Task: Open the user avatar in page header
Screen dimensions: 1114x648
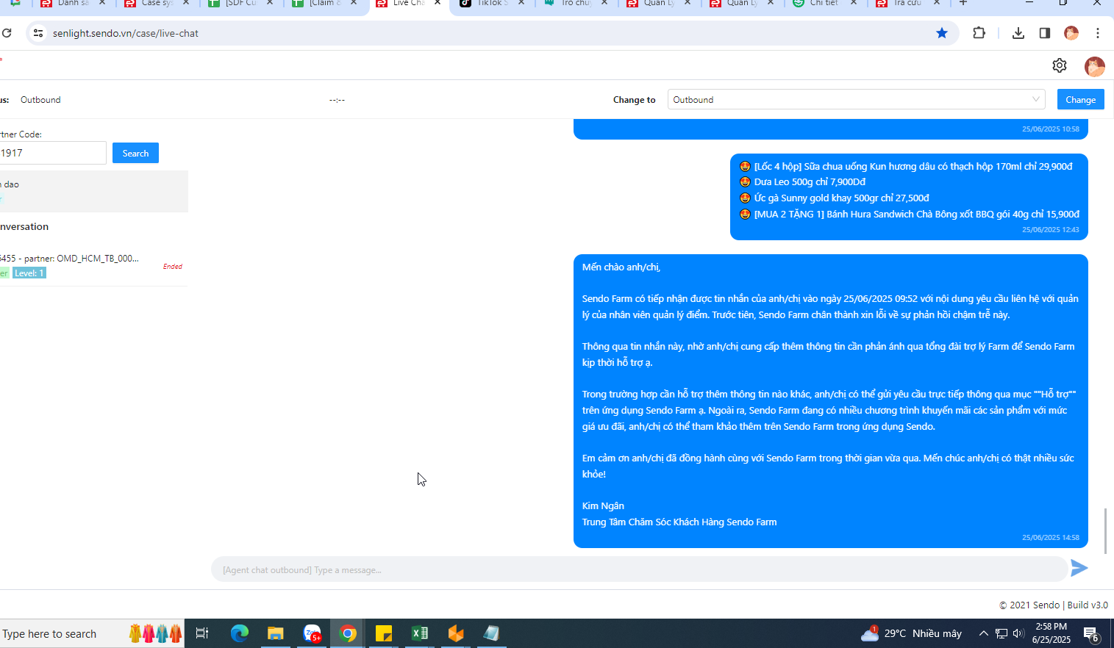Action: click(x=1095, y=66)
